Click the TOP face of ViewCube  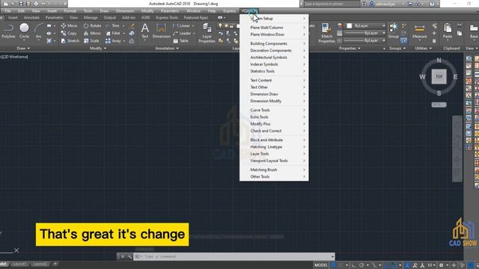click(x=439, y=76)
